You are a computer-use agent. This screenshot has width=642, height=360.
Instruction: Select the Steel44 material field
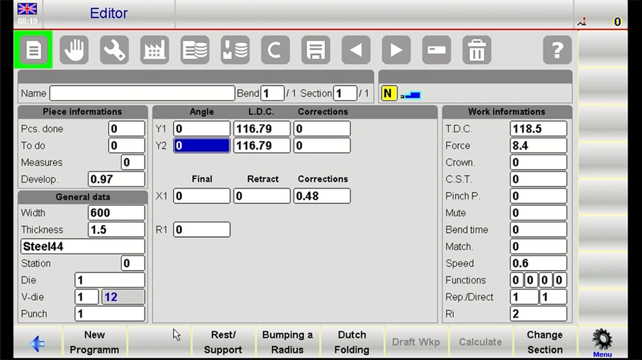pos(83,246)
